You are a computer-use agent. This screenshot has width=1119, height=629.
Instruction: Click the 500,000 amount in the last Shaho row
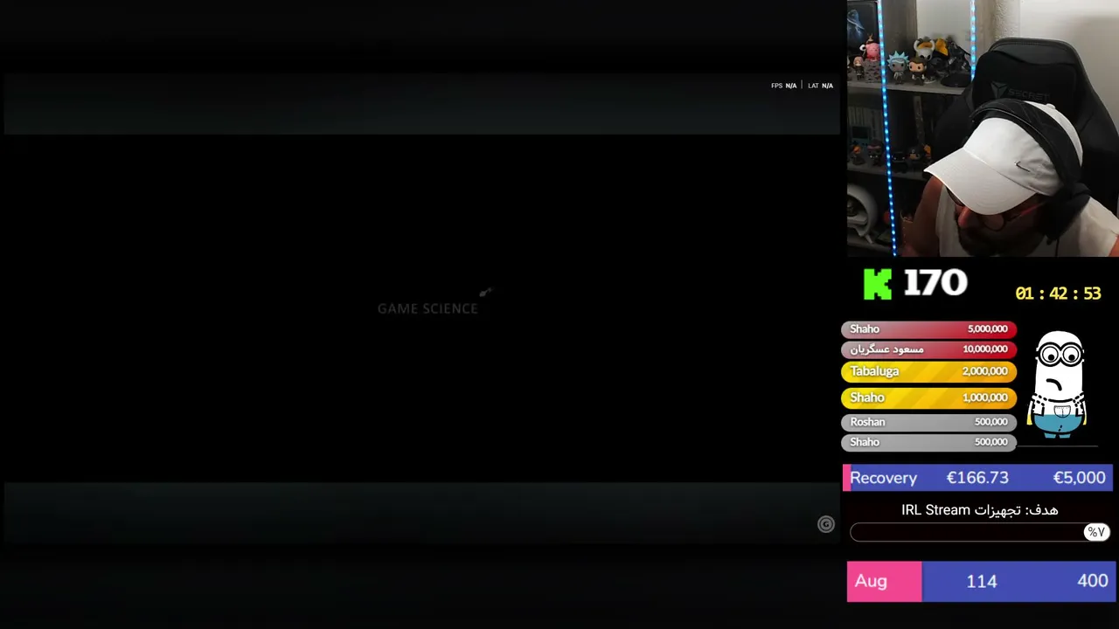(991, 442)
